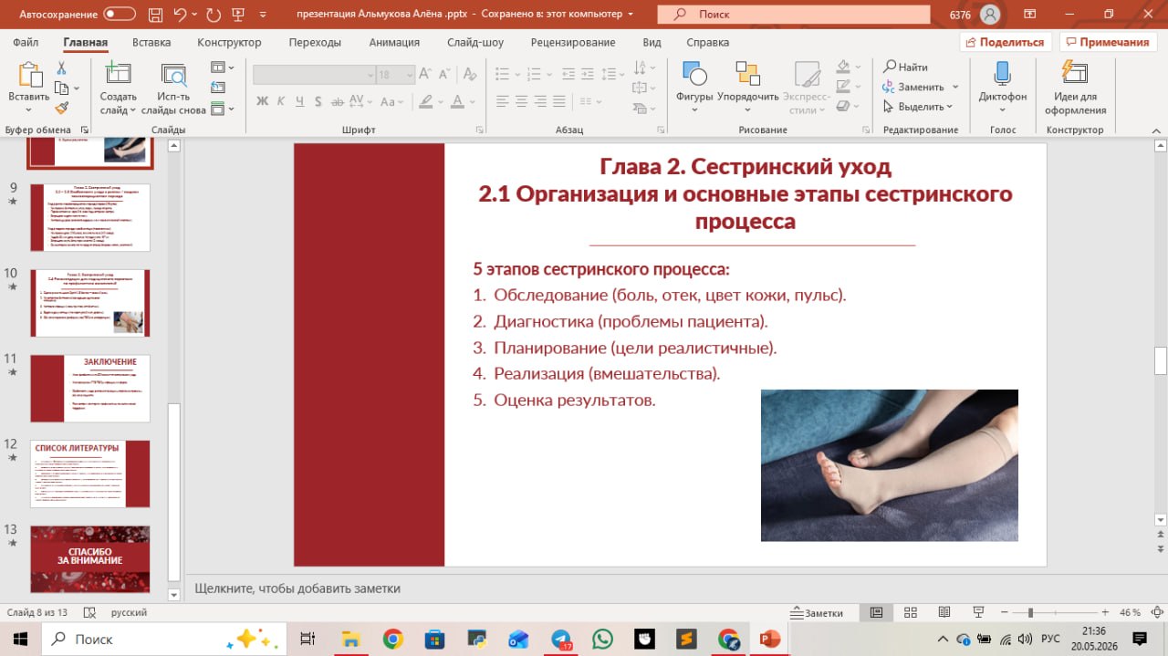1168x656 pixels.
Task: Click the Reset slide icon
Action: 217,88
